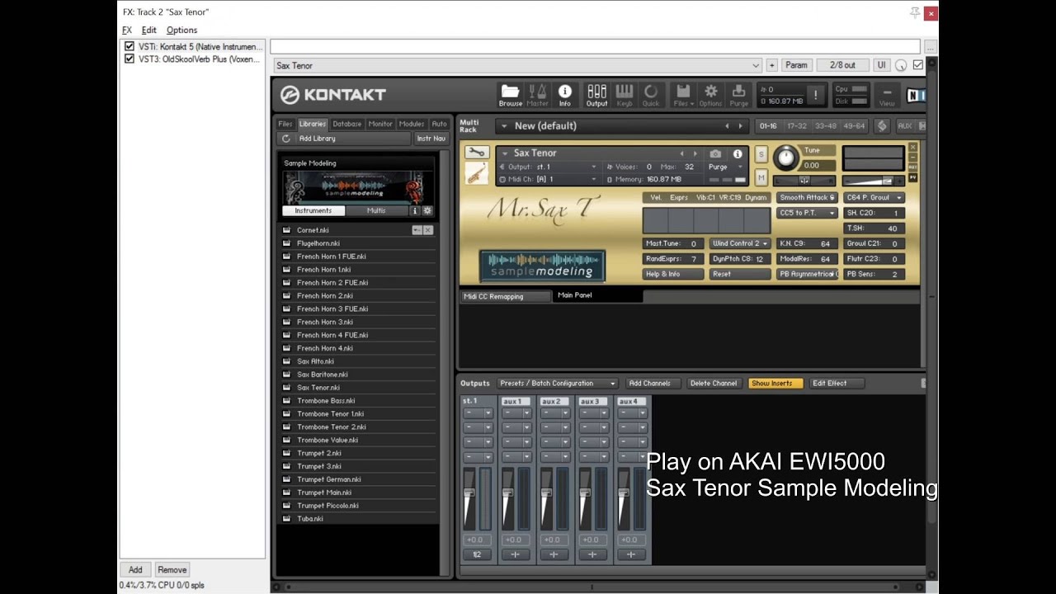Open the FX menu

[127, 31]
